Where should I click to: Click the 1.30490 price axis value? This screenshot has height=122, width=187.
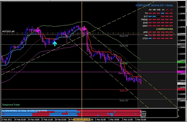[x=182, y=107]
